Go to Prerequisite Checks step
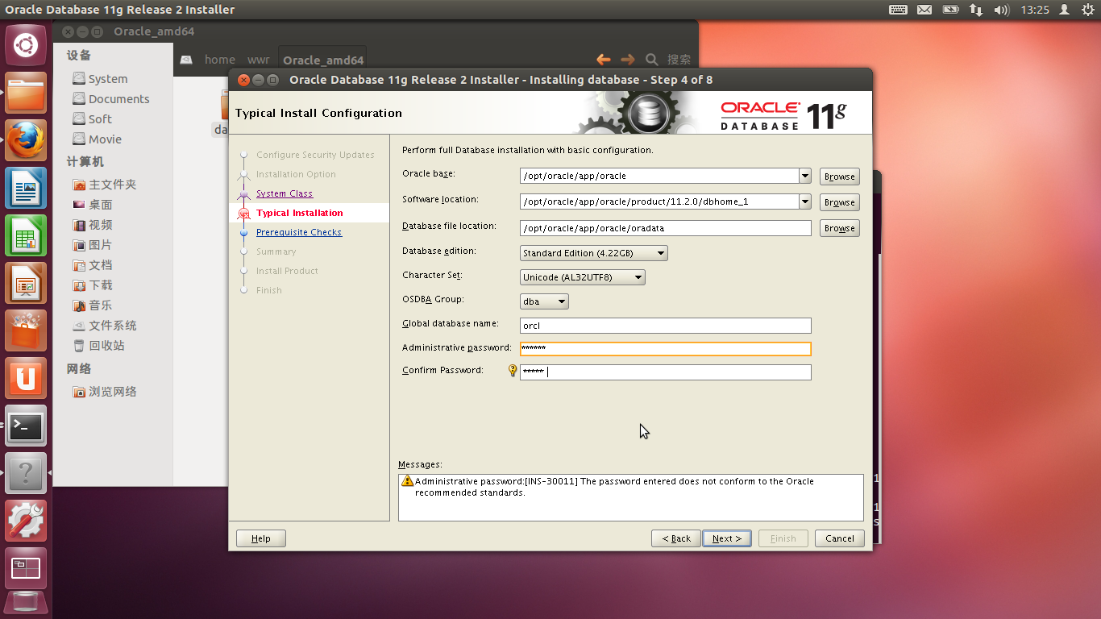 [x=299, y=232]
